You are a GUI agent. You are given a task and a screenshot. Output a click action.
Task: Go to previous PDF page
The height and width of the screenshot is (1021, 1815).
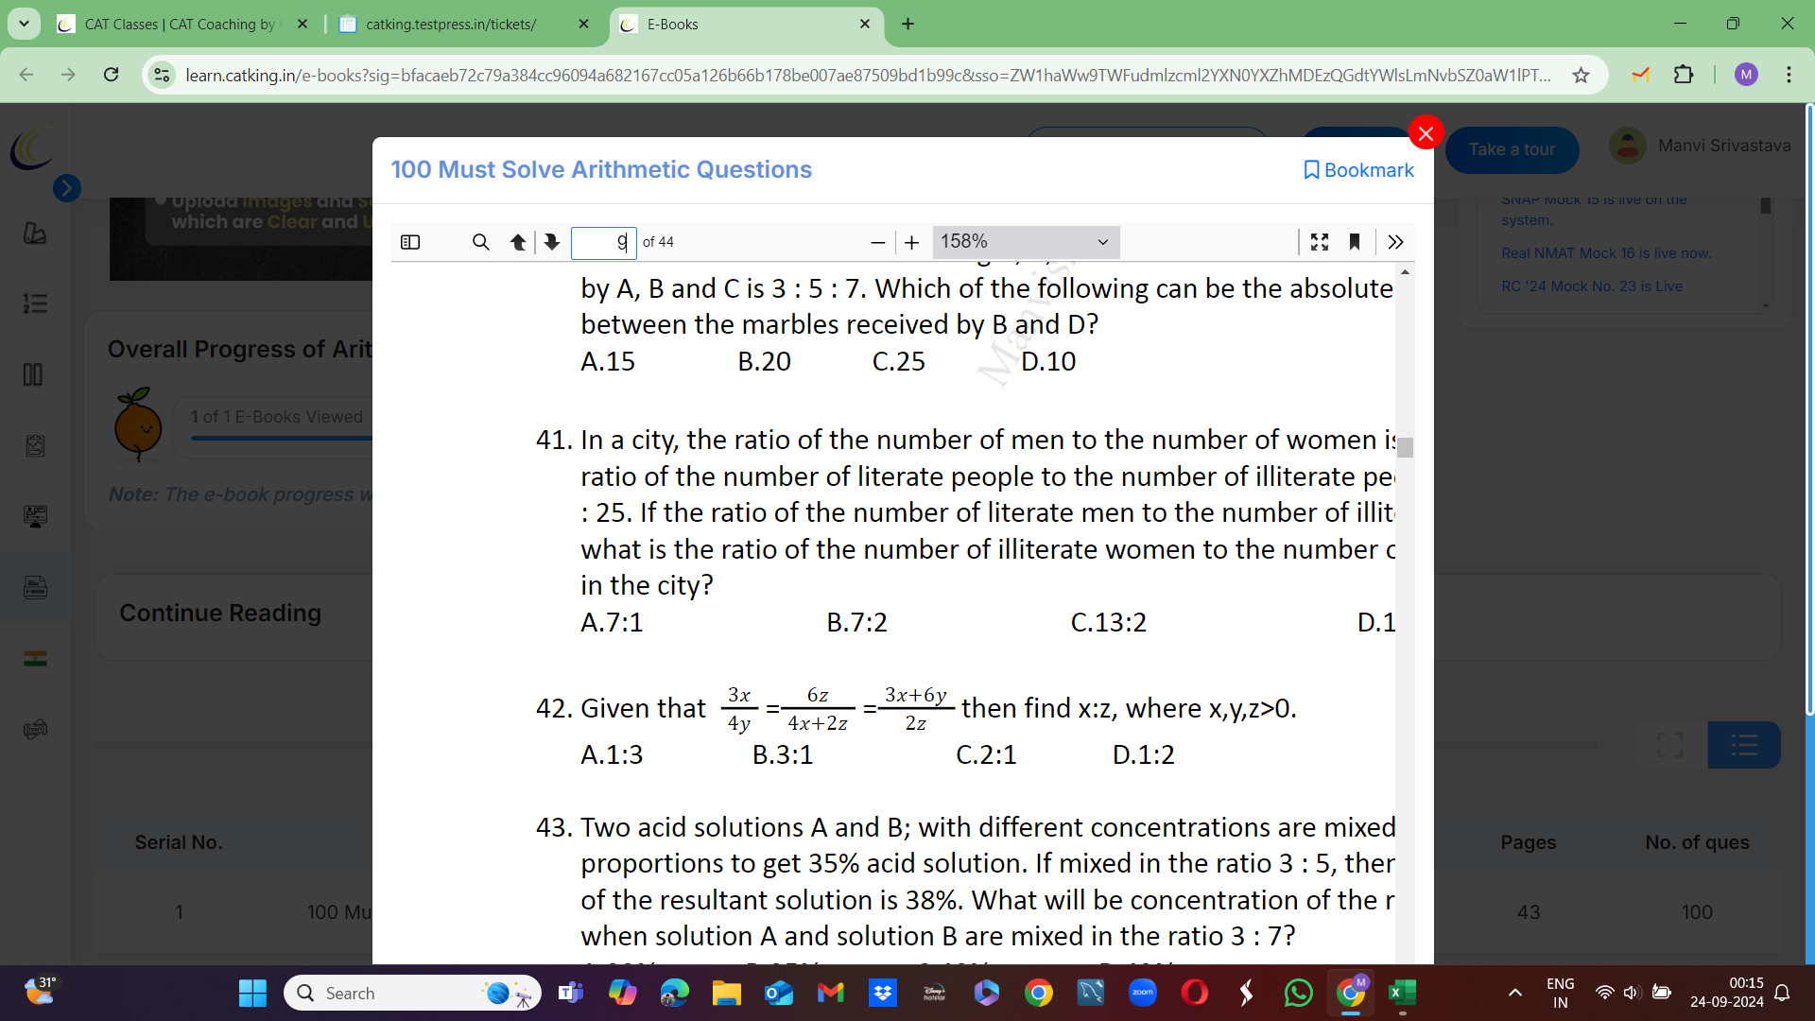[518, 242]
